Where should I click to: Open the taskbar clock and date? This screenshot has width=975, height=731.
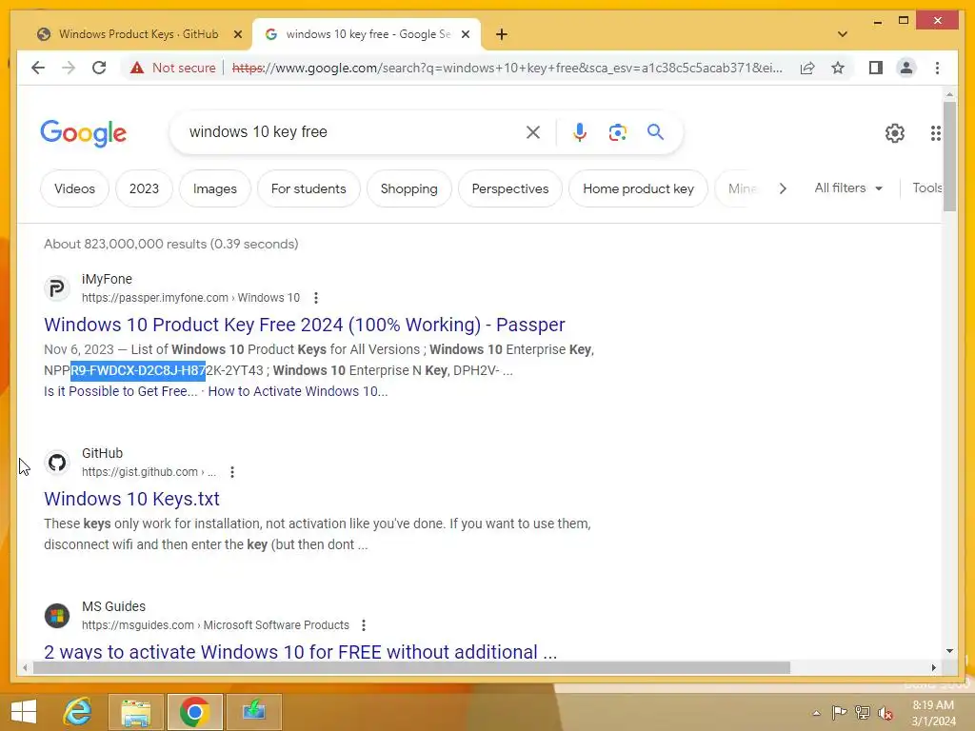click(933, 713)
